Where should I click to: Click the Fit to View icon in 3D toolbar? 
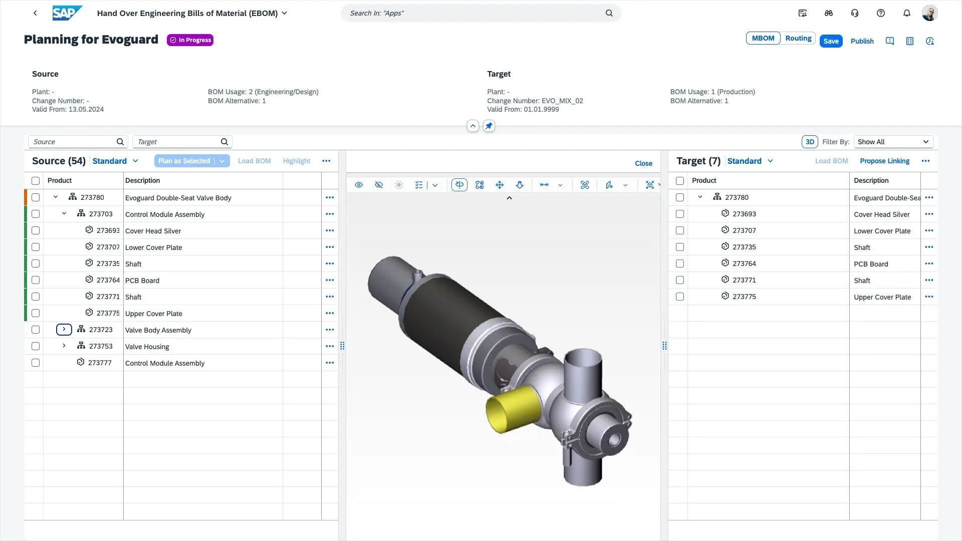click(x=585, y=185)
